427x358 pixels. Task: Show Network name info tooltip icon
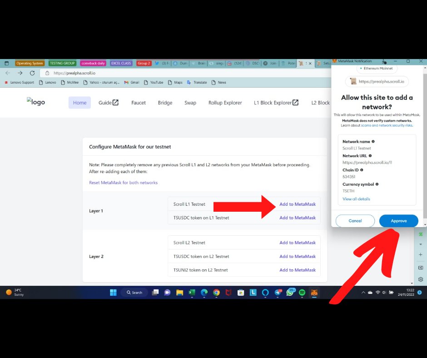tap(373, 141)
